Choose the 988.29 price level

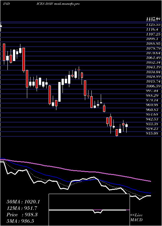tap(152, 96)
